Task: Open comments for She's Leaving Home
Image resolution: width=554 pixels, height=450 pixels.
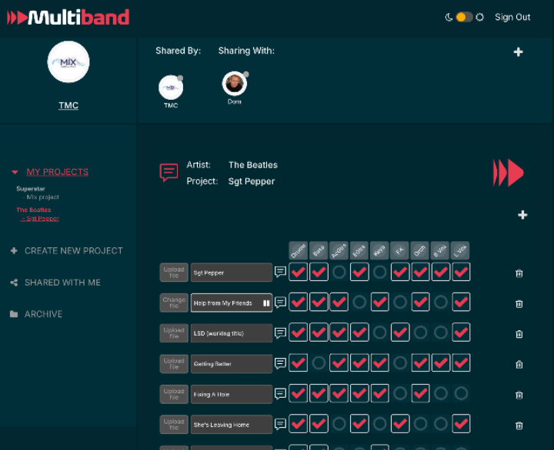Action: (x=280, y=424)
